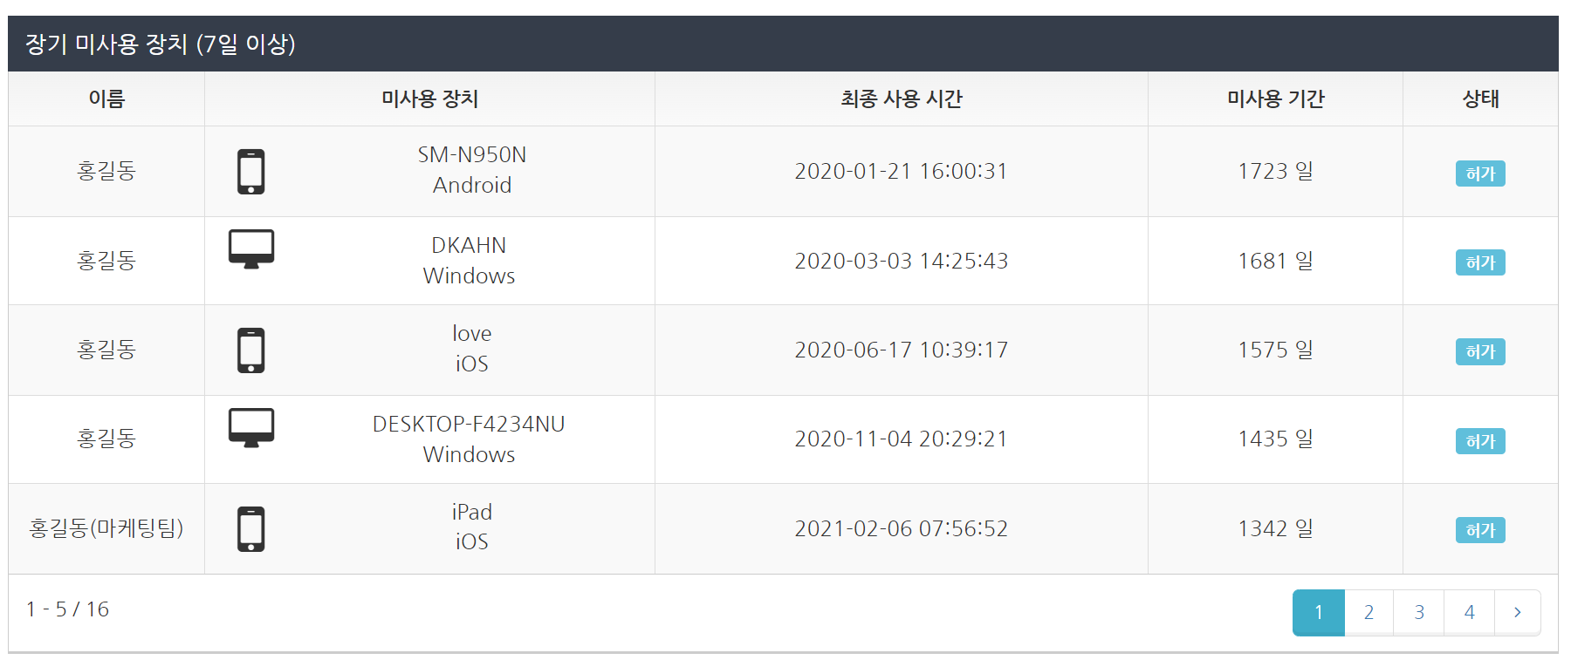Click 허가 badge for iPad row
The image size is (1571, 660).
coord(1480,530)
